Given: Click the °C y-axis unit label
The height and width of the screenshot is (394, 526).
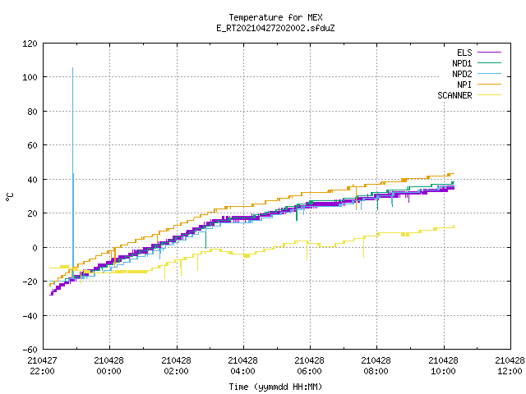Looking at the screenshot, I should pos(10,197).
